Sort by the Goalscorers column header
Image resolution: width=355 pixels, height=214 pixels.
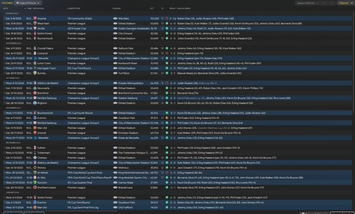184,9
